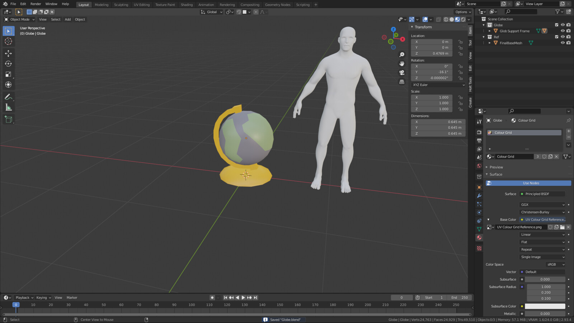Pick the Measure ruler tool
The image size is (574, 323).
pos(8,107)
